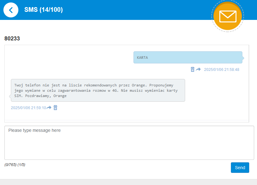Click the (0/765) (1/5) character counter
Viewport: 257px width, 185px height.
[x=15, y=165]
